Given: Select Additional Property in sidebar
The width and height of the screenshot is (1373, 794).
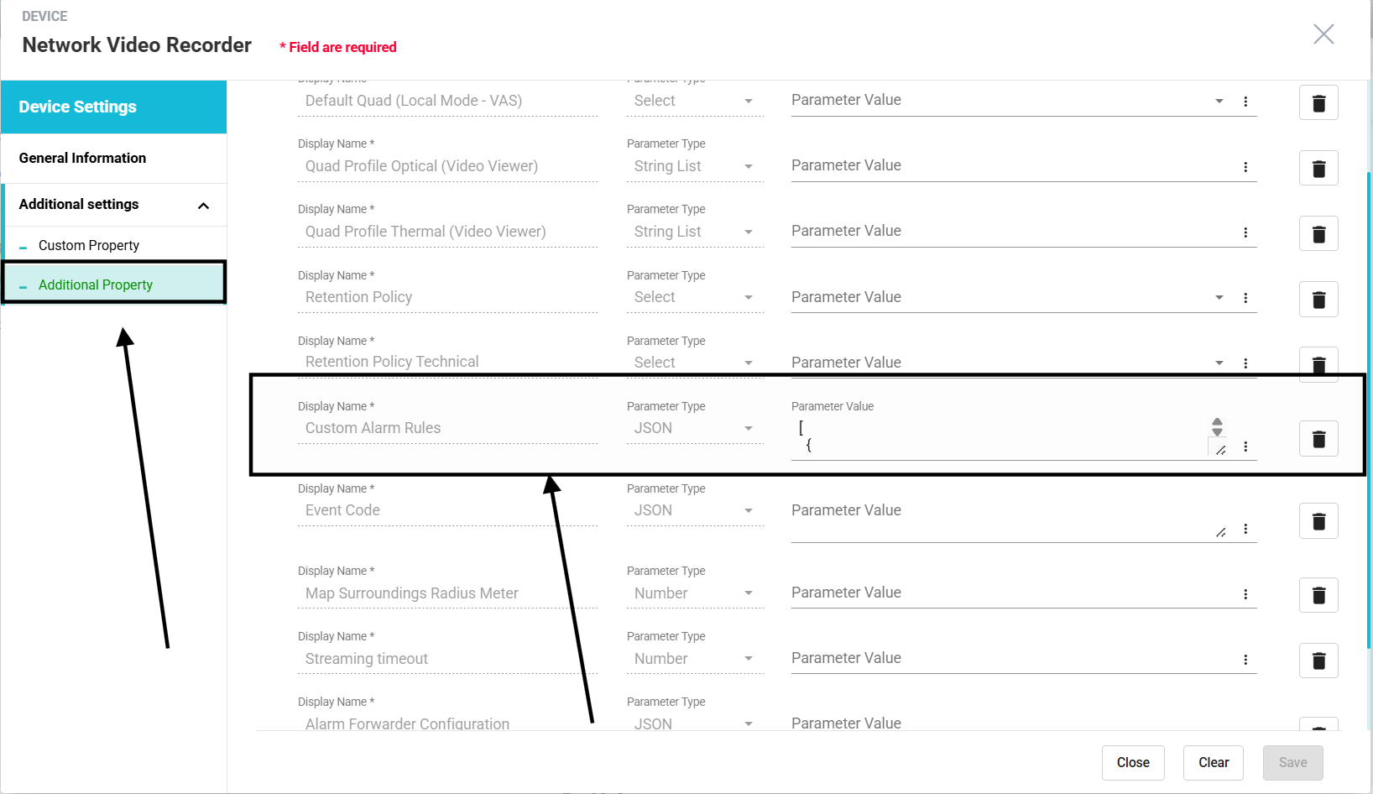Looking at the screenshot, I should [x=96, y=285].
